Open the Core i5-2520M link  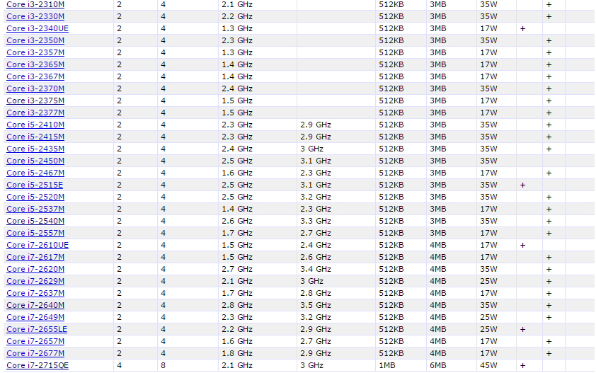(x=35, y=197)
